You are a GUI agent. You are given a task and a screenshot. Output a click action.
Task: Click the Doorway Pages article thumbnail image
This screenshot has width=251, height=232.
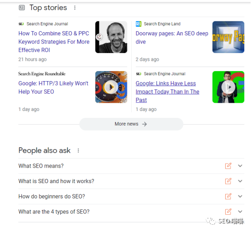pyautogui.click(x=228, y=37)
